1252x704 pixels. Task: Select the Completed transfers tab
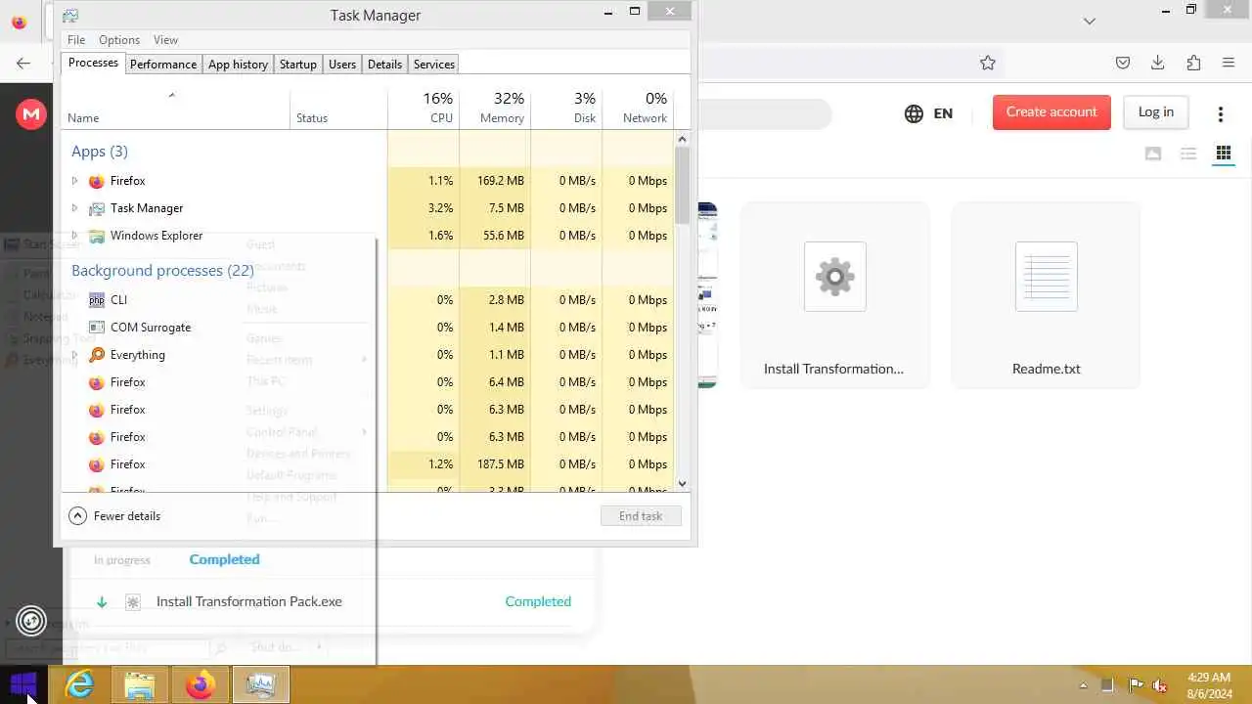(x=224, y=560)
